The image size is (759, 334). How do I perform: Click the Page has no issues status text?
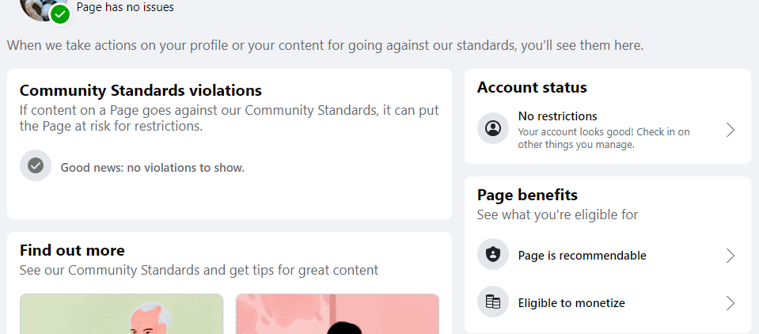tap(125, 7)
